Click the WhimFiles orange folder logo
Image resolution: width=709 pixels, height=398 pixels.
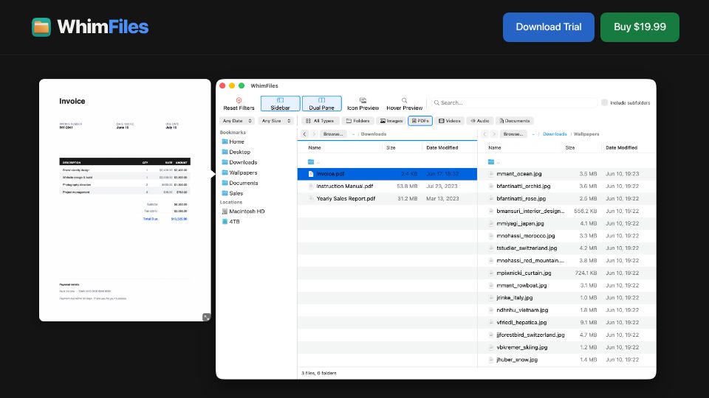coord(41,27)
